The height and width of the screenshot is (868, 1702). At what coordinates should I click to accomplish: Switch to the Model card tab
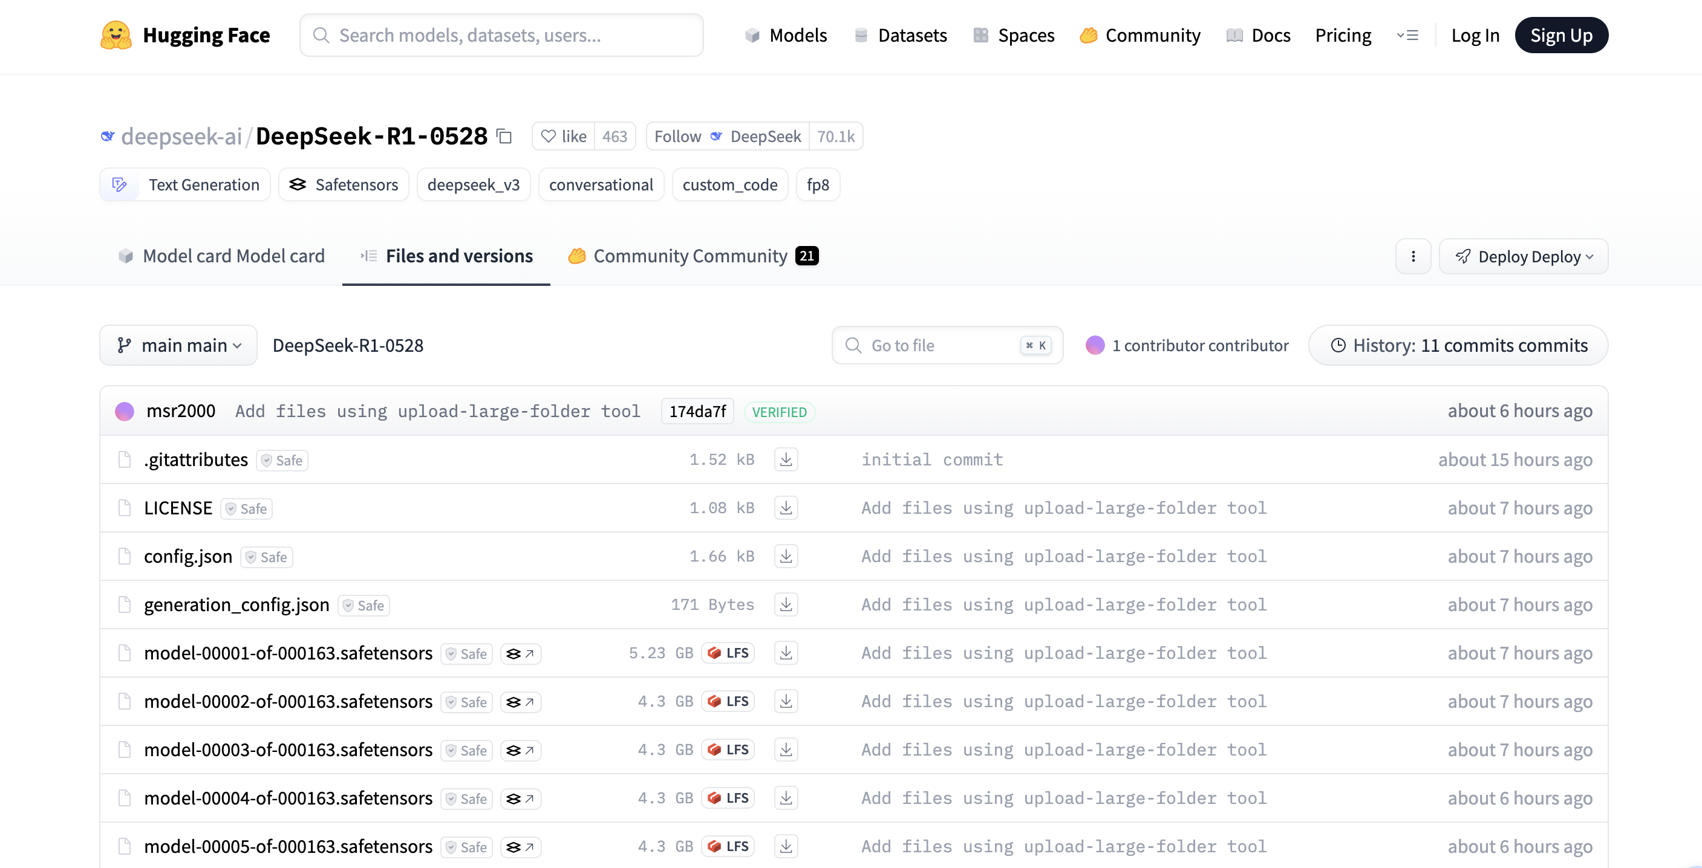pos(222,256)
